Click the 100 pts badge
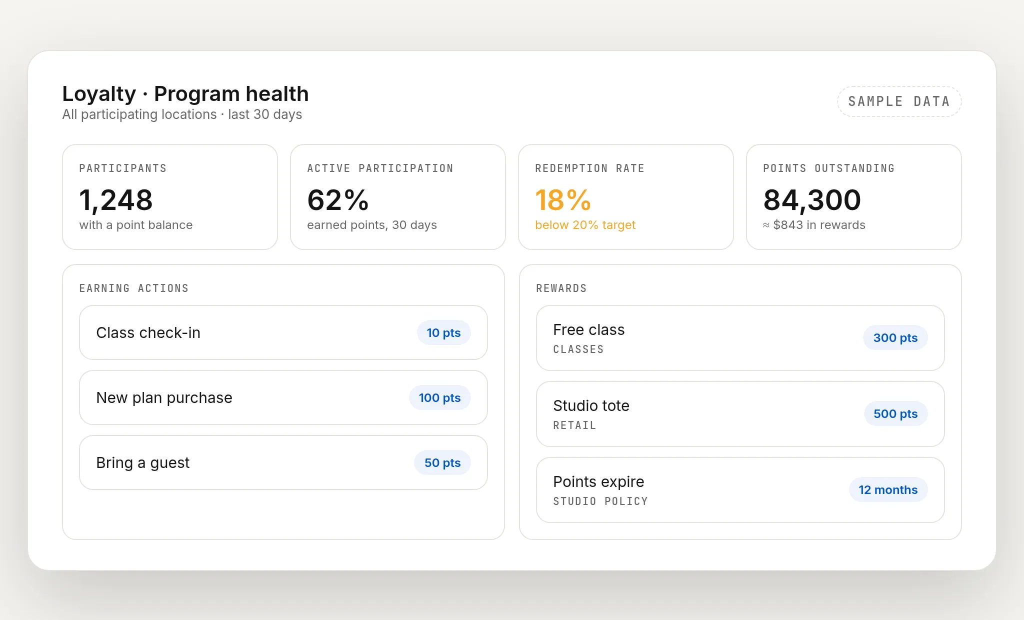1024x620 pixels. (x=439, y=397)
